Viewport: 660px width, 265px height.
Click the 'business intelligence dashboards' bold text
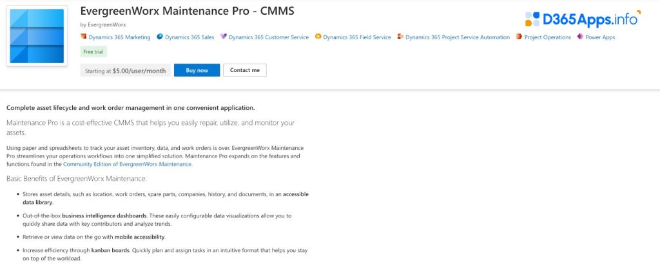[x=104, y=215]
